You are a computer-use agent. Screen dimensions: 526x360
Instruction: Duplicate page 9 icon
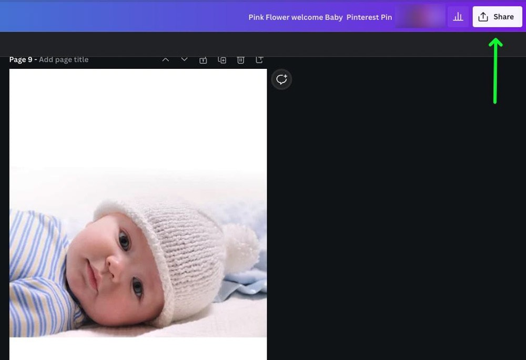[222, 60]
